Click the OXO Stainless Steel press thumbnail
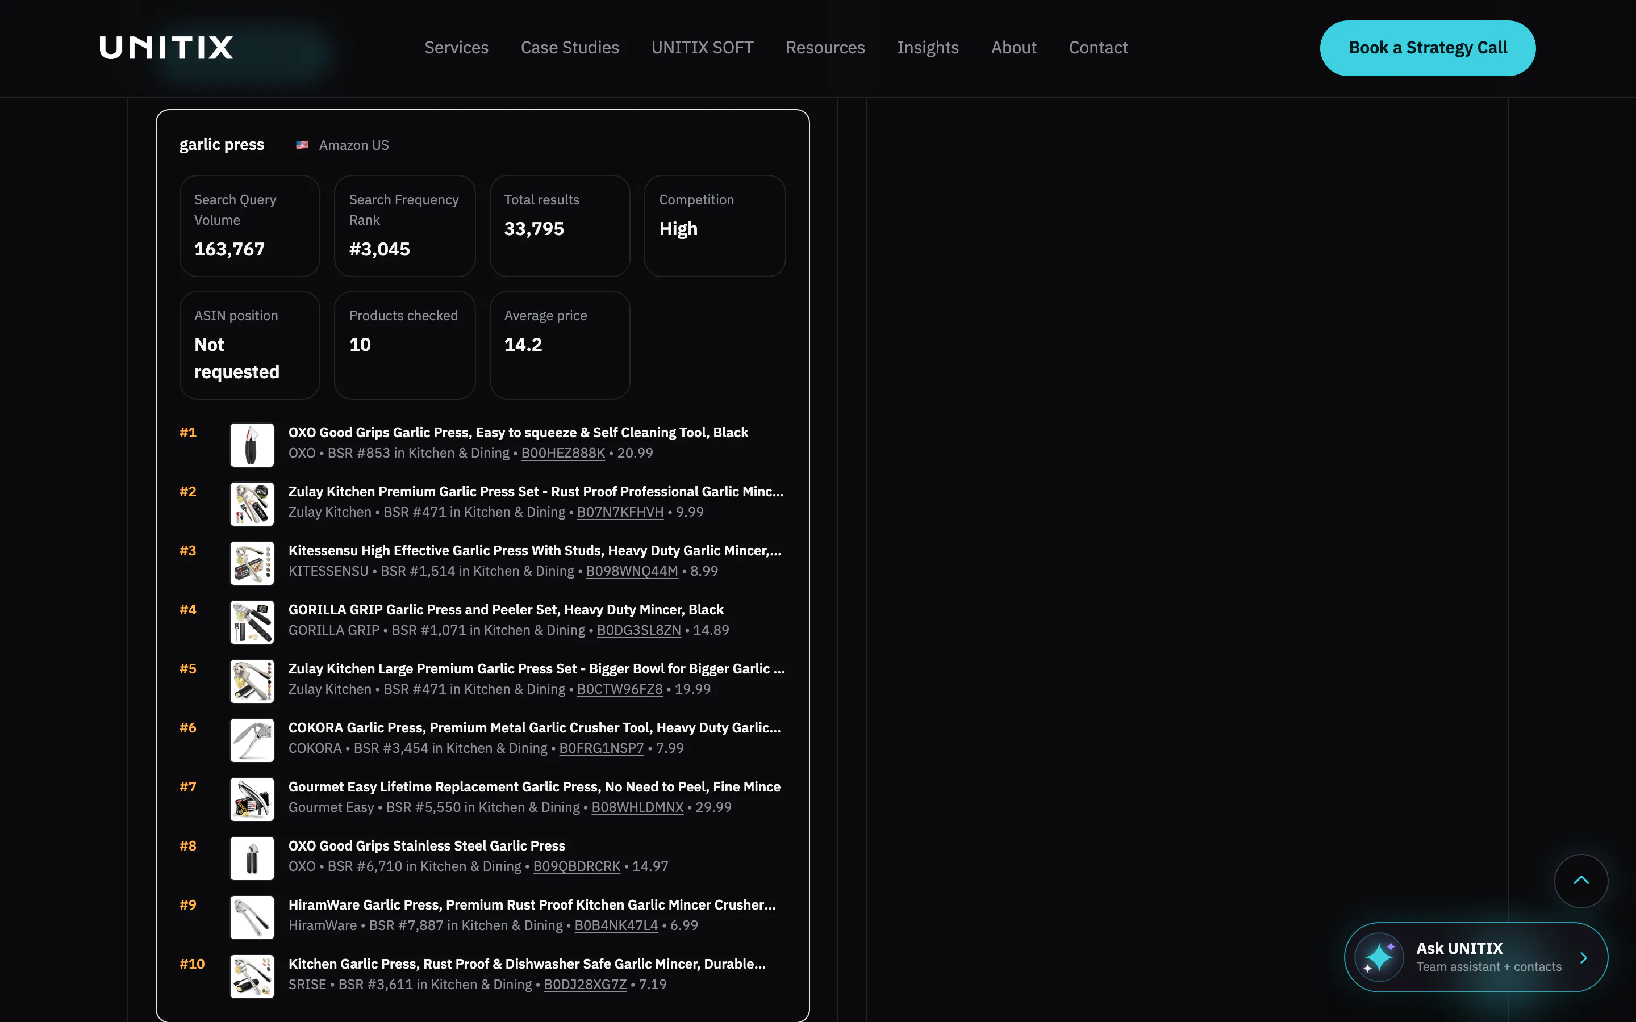This screenshot has height=1022, width=1636. pyautogui.click(x=252, y=858)
